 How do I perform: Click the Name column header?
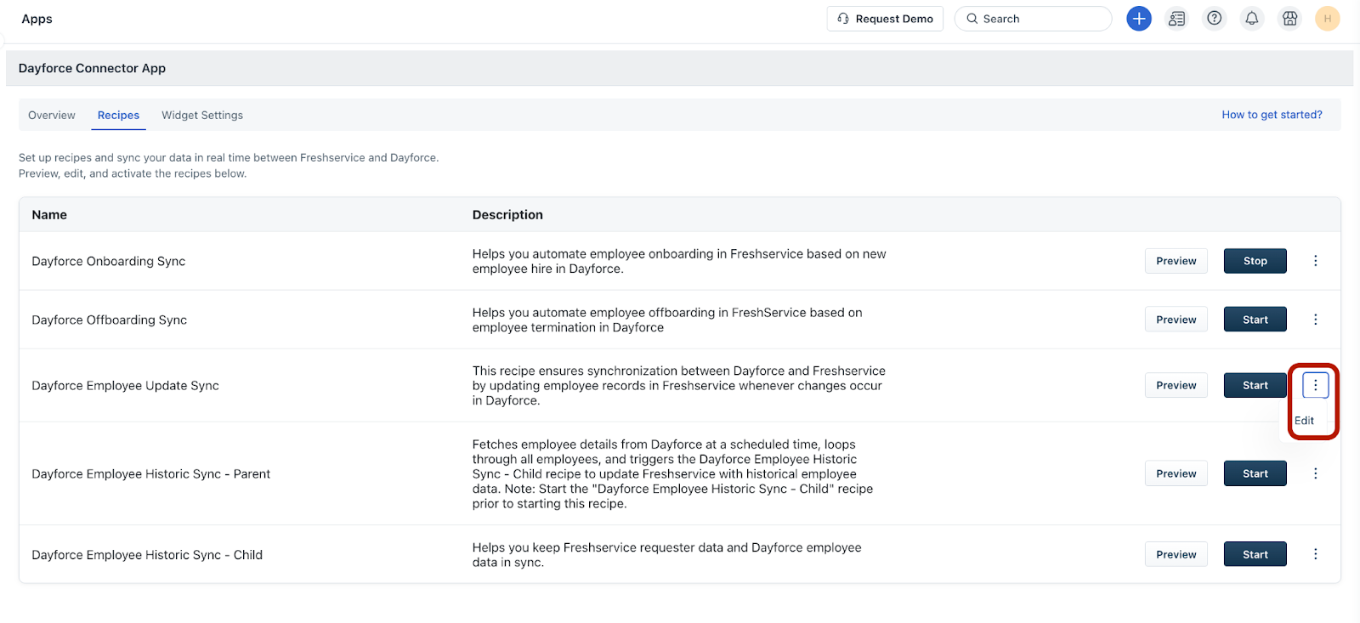[49, 215]
